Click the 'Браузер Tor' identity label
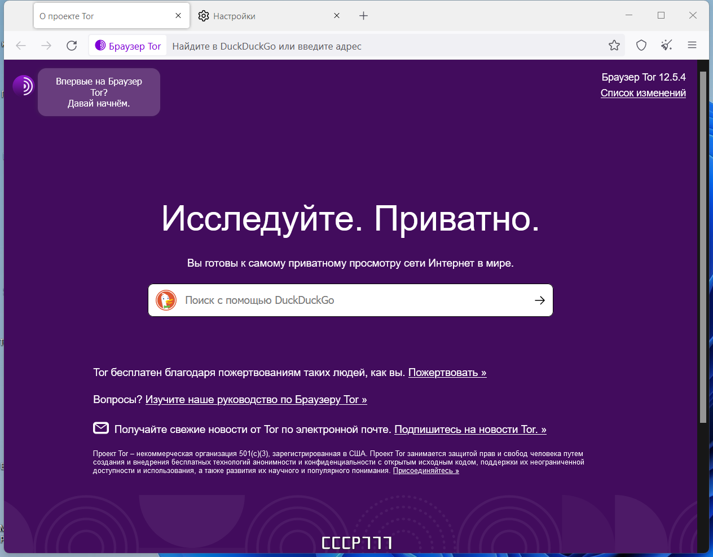 [128, 46]
